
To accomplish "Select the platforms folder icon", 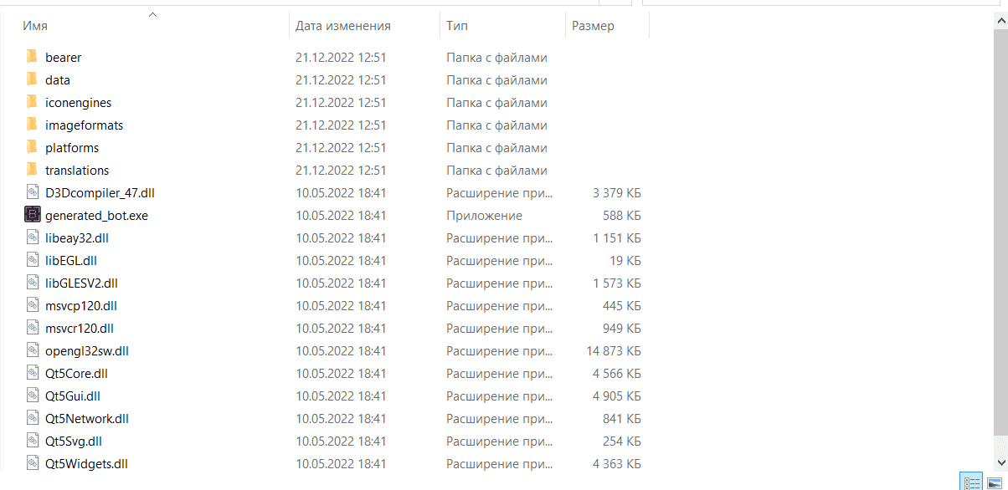I will pos(32,147).
